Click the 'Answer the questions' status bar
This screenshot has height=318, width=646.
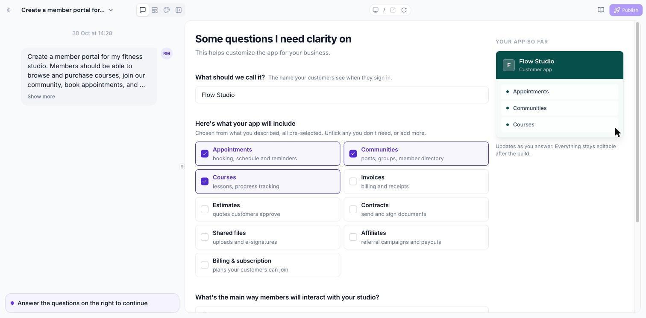[x=92, y=303]
